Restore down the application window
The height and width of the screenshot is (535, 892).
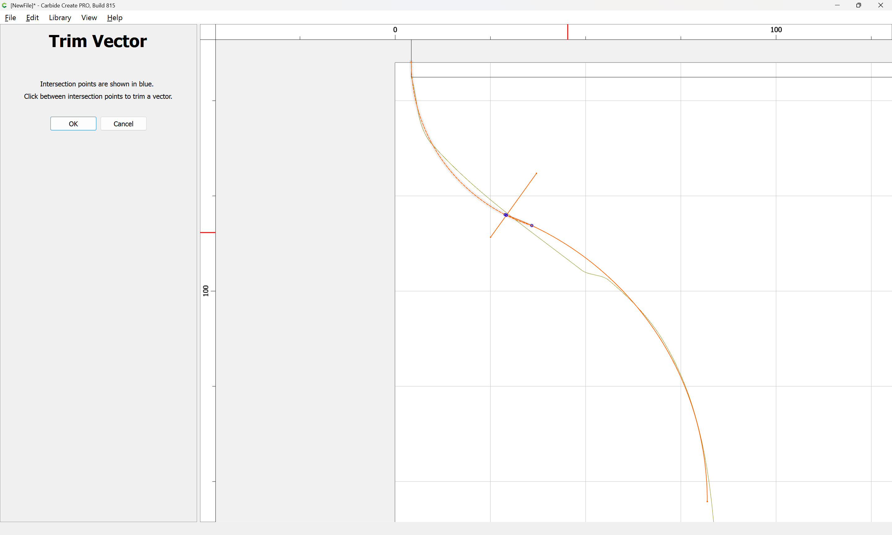pos(859,5)
